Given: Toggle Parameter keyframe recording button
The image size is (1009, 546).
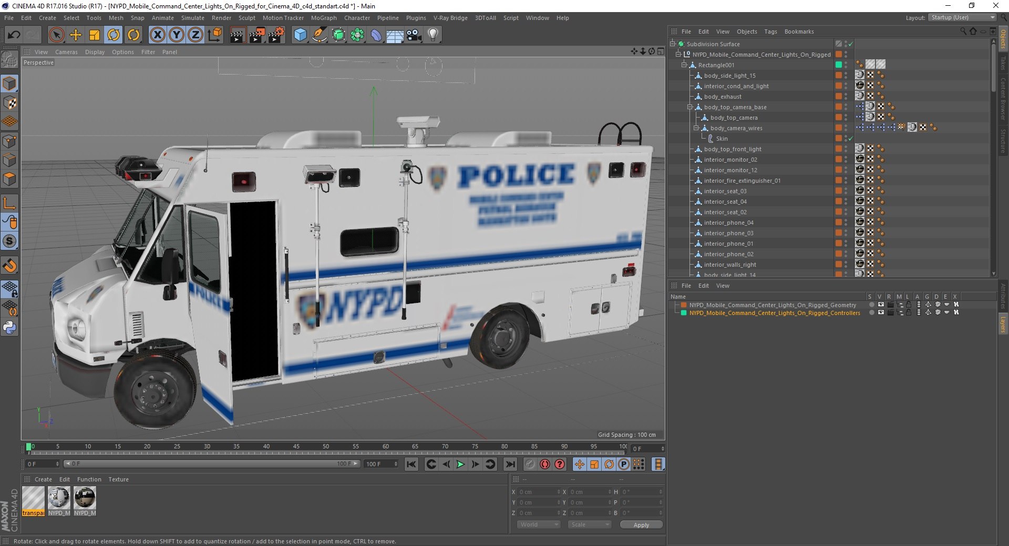Looking at the screenshot, I should (624, 464).
